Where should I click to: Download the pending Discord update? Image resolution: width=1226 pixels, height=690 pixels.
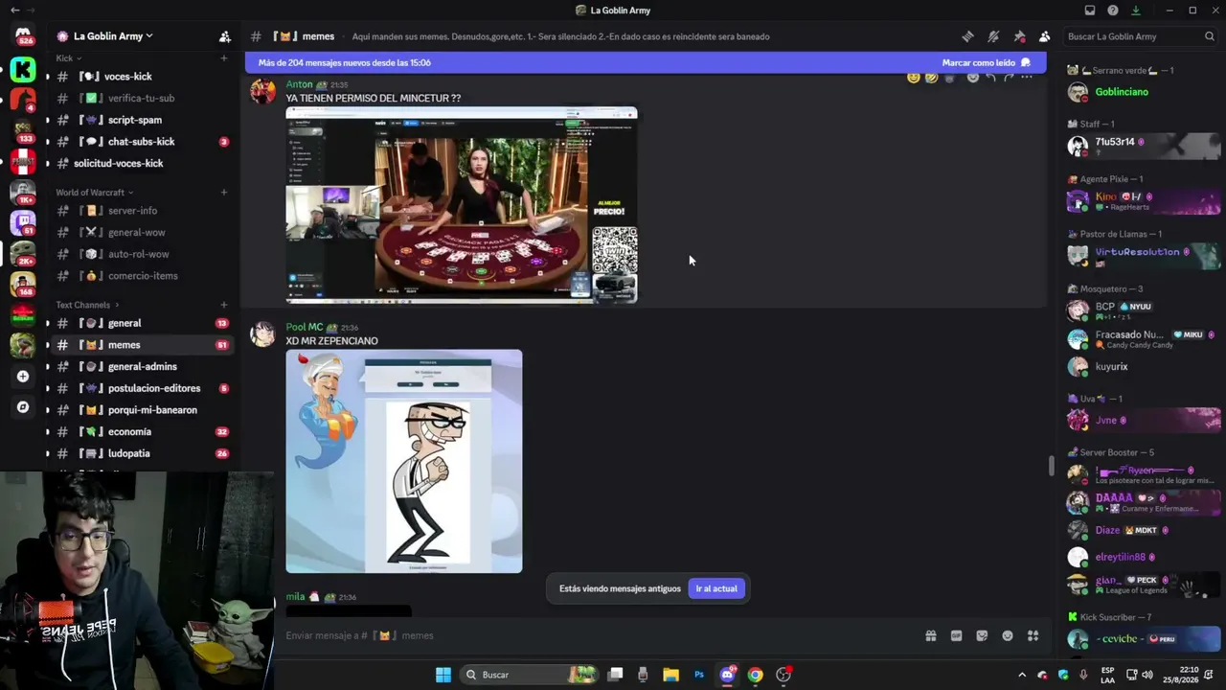(1136, 11)
